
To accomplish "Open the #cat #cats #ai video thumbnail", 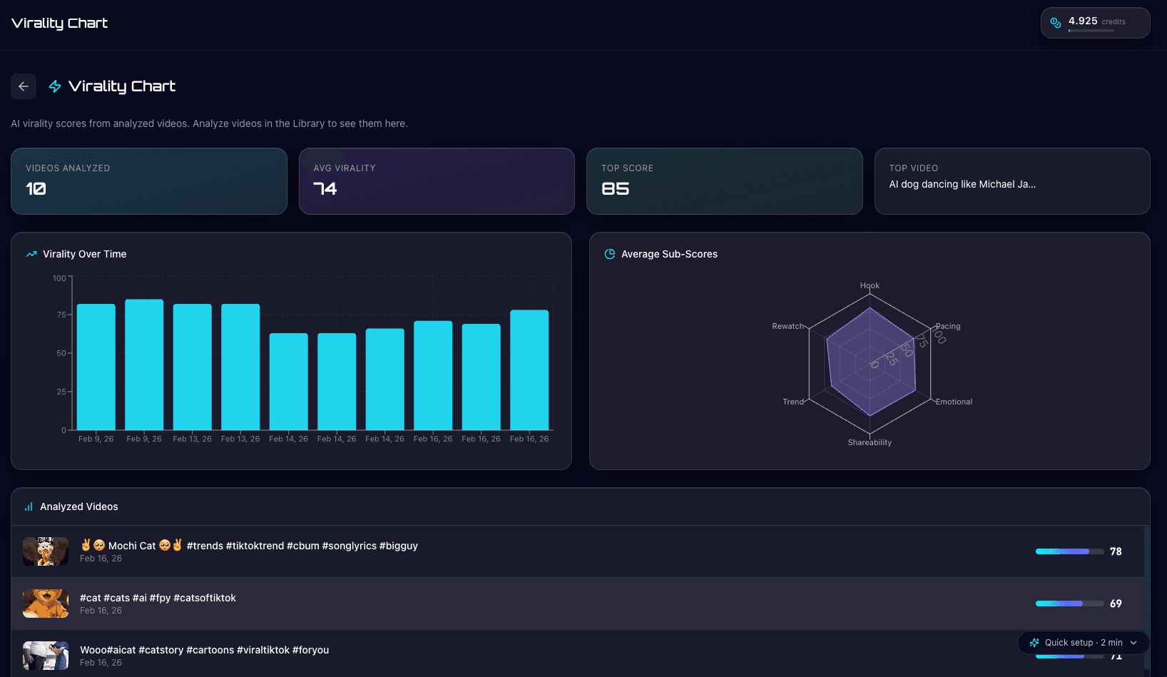I will coord(46,604).
